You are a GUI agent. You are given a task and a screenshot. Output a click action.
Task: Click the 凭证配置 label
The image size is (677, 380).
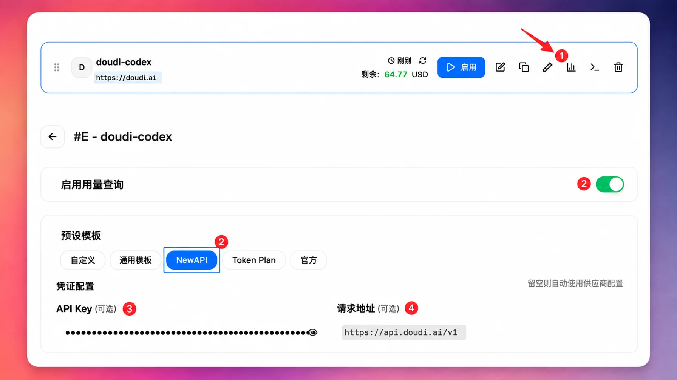[75, 287]
